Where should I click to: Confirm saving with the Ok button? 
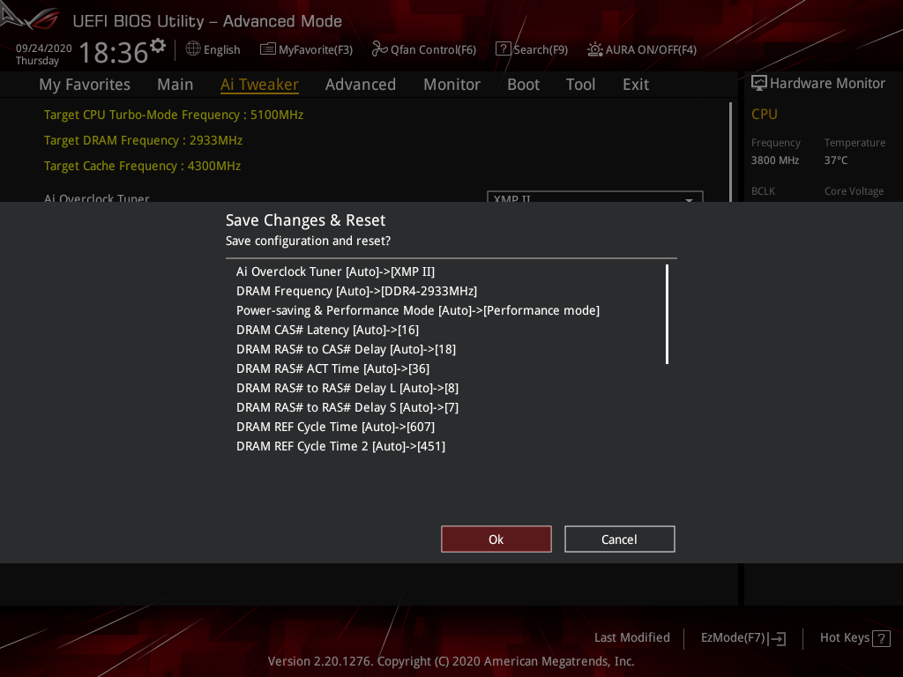pyautogui.click(x=496, y=539)
